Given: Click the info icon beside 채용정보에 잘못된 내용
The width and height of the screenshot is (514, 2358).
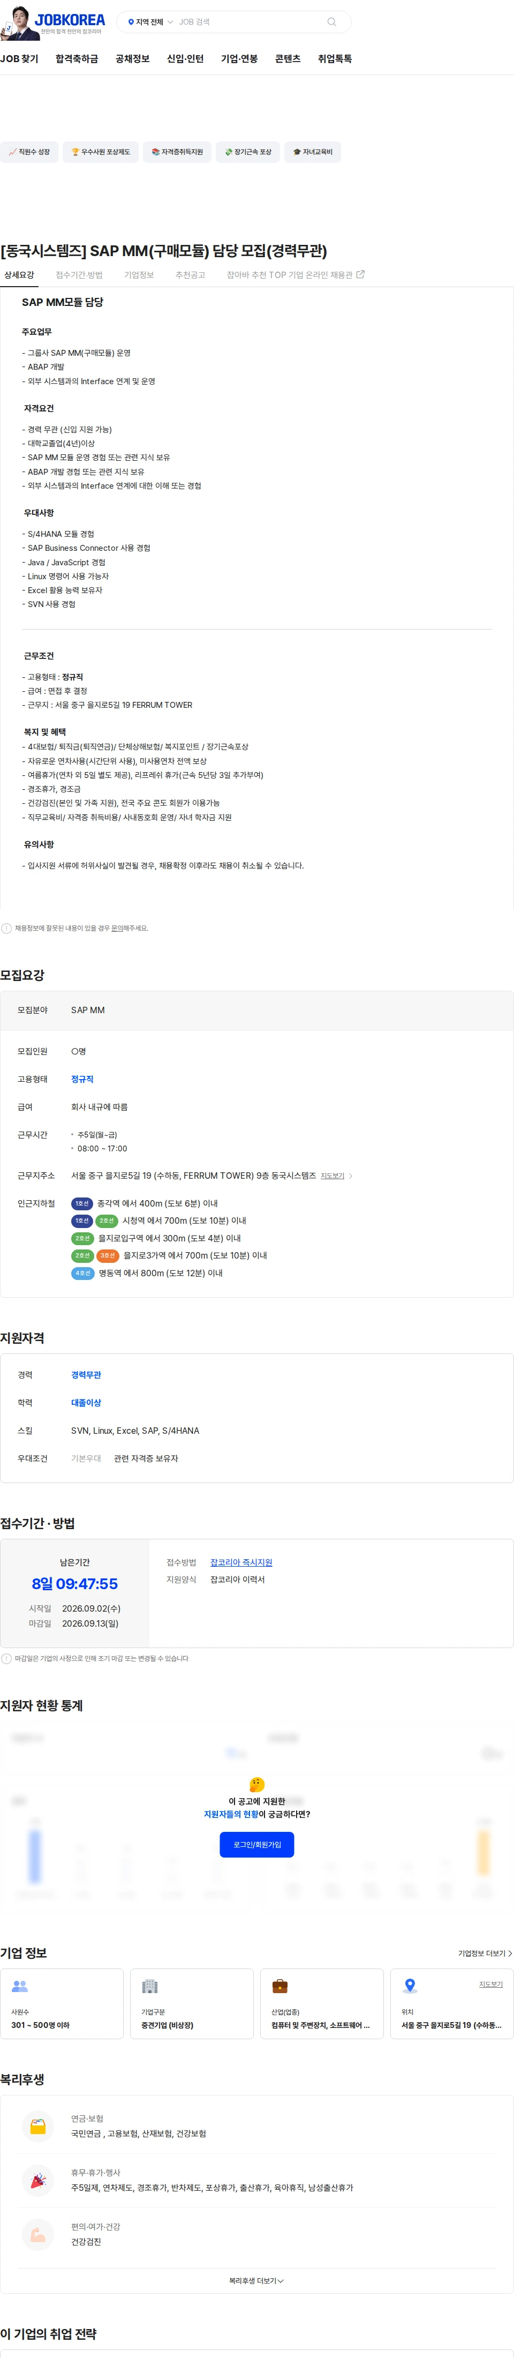Looking at the screenshot, I should (x=6, y=928).
